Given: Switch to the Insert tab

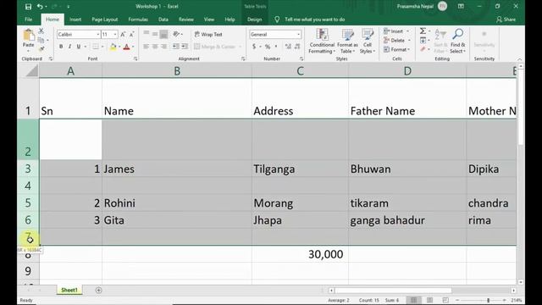Looking at the screenshot, I should (x=75, y=19).
